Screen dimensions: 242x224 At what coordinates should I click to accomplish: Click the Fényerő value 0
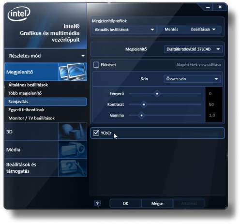pyautogui.click(x=210, y=94)
